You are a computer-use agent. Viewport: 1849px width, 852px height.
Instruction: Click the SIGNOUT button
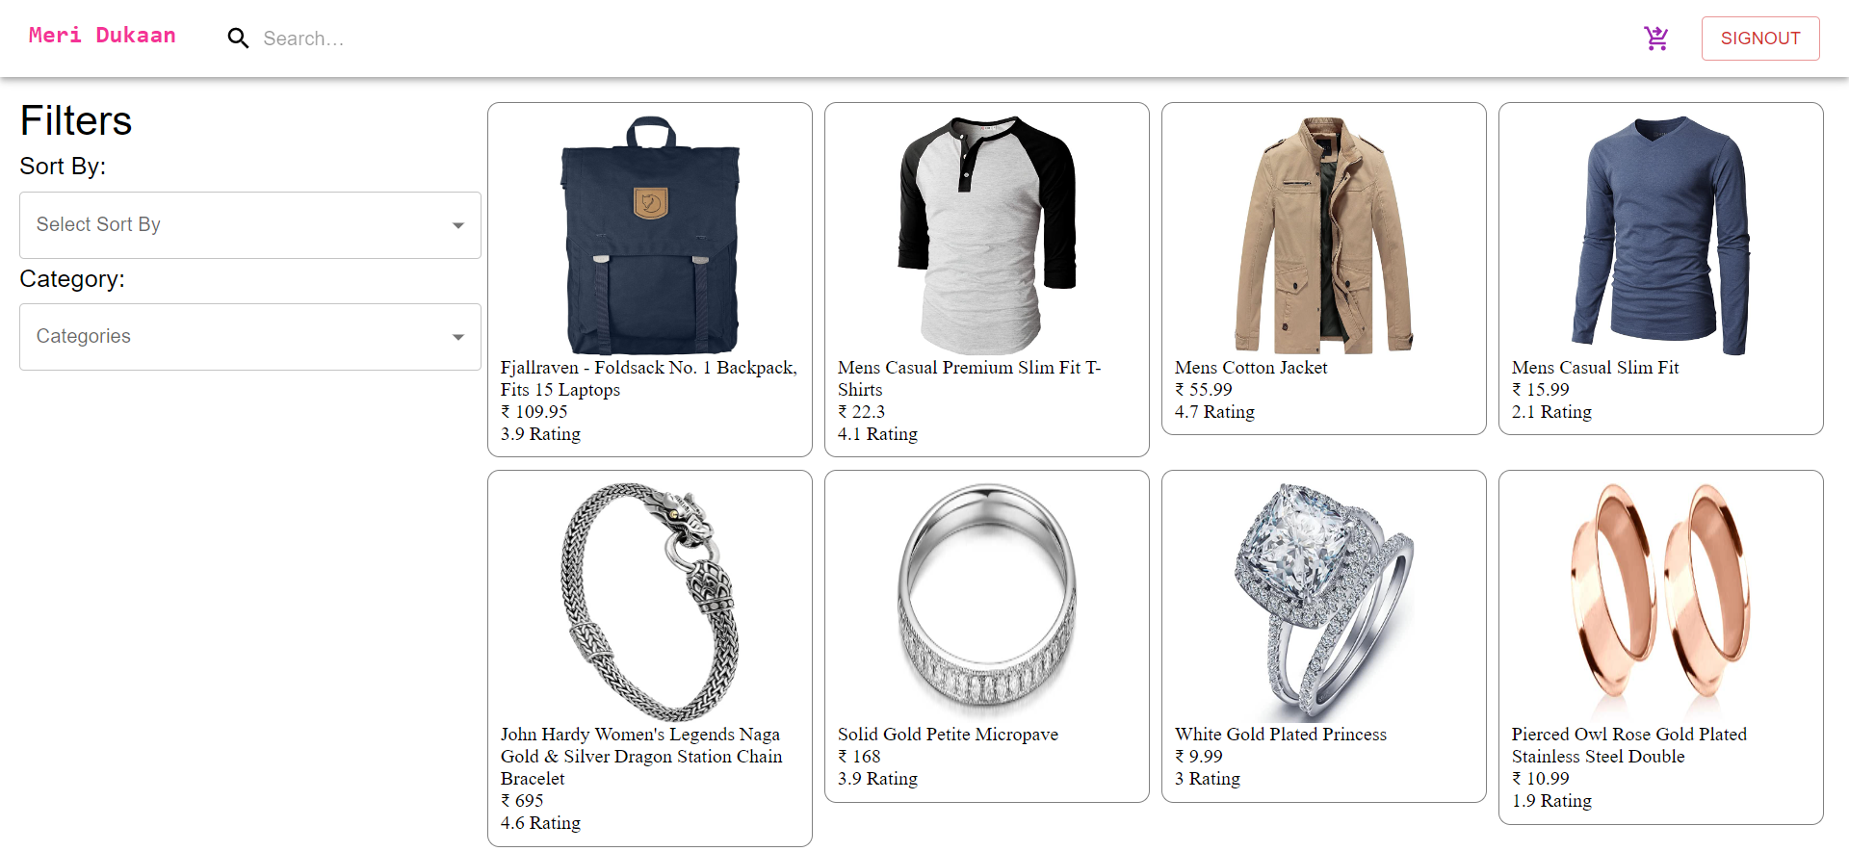coord(1760,39)
